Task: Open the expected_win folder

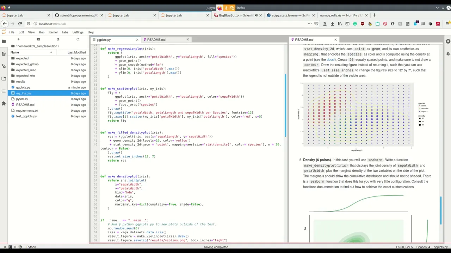Action: click(48, 76)
